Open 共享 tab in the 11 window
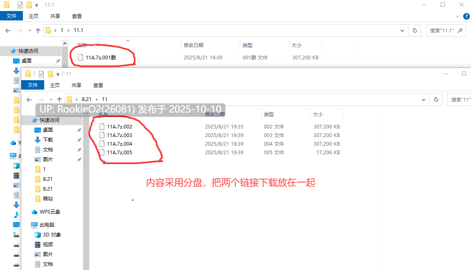Screen dimensions: 471x270 tap(76, 85)
